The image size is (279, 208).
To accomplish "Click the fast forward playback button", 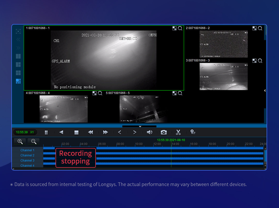I will (105, 132).
